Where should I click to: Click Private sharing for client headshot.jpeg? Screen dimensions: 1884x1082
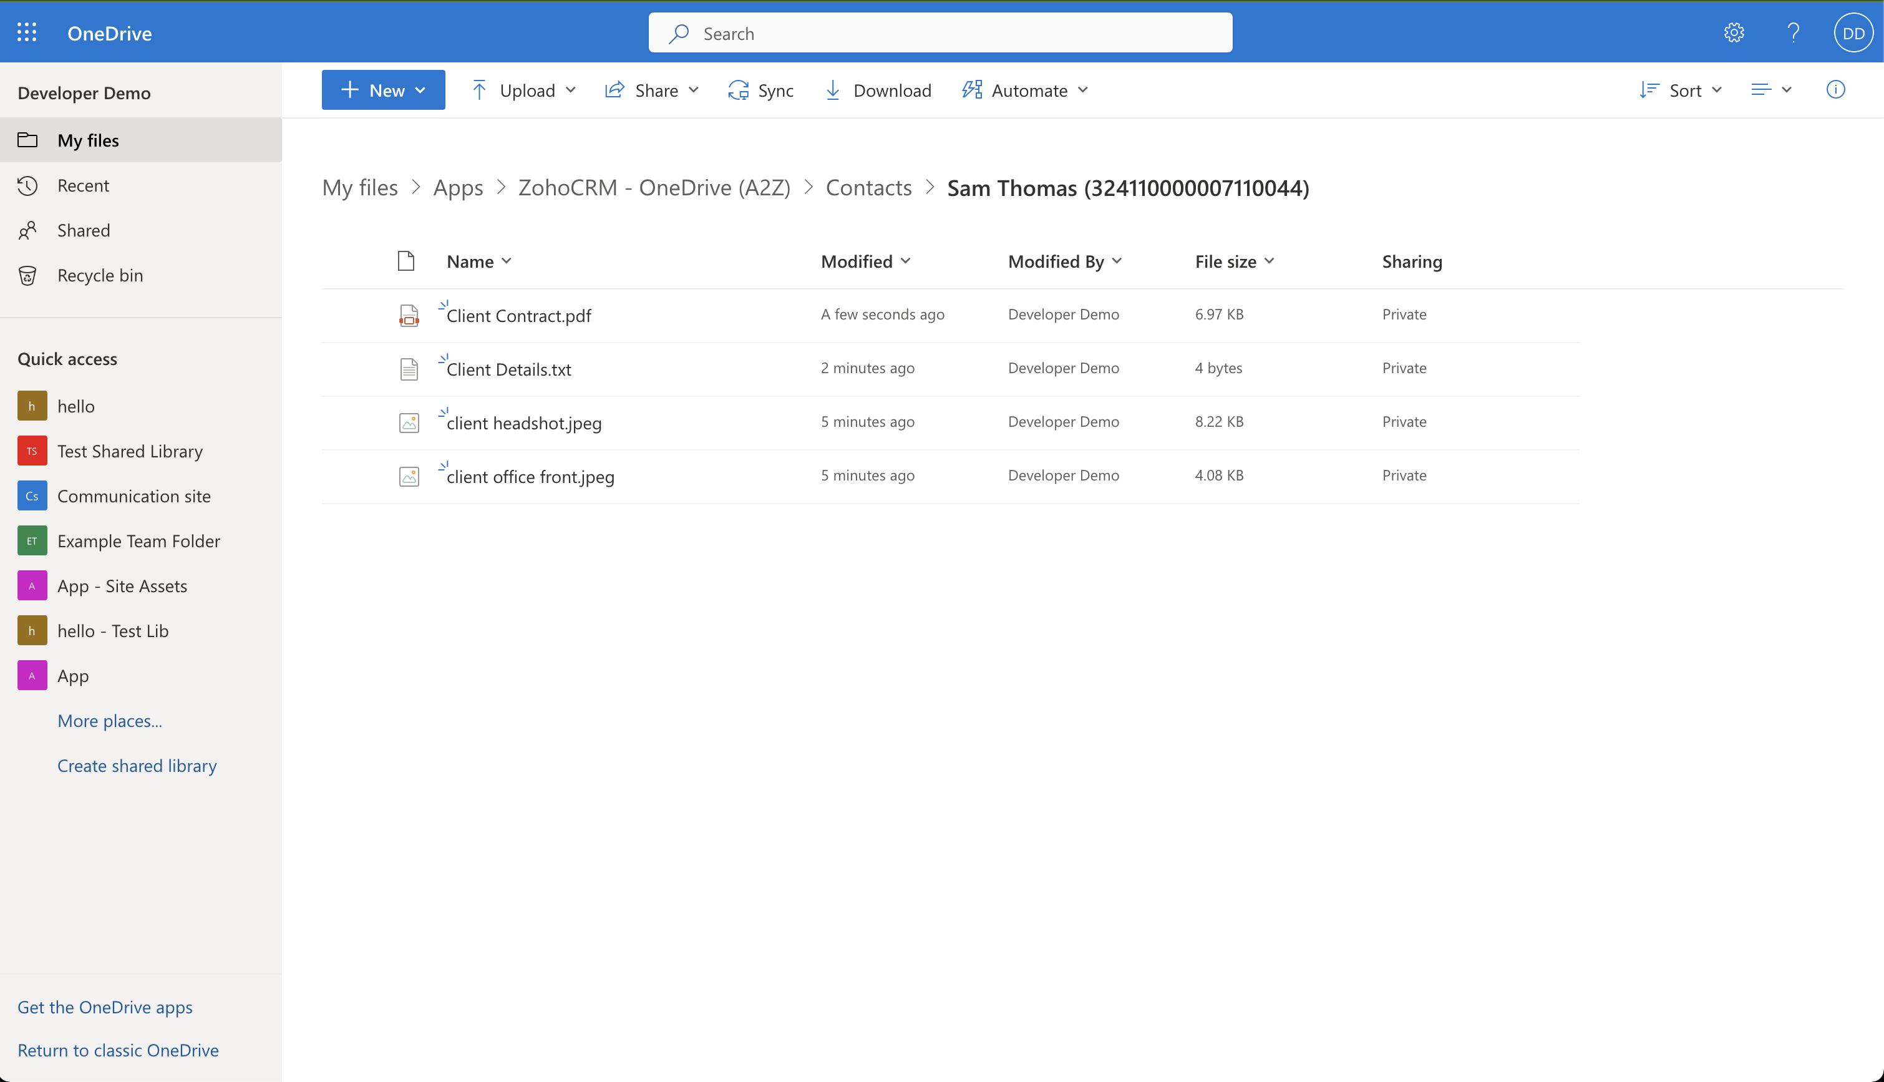tap(1404, 421)
